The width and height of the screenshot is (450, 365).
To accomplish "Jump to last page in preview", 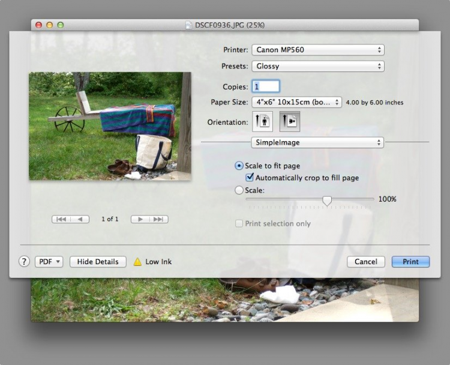I will click(x=159, y=219).
